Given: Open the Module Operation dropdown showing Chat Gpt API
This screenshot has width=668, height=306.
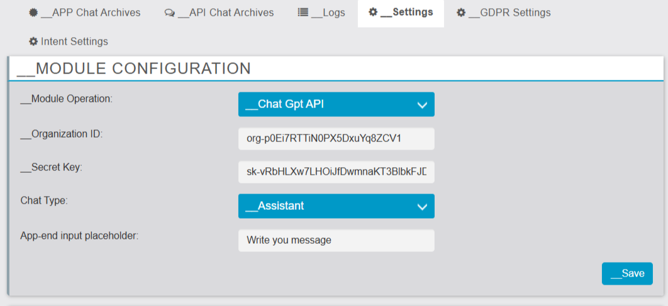Looking at the screenshot, I should click(327, 104).
